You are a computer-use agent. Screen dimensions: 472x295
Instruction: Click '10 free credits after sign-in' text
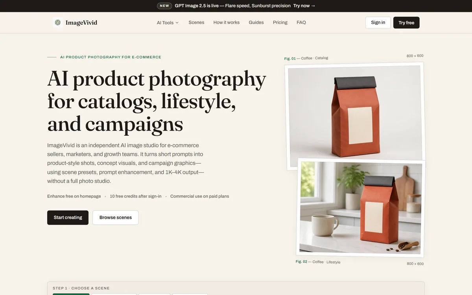point(136,196)
